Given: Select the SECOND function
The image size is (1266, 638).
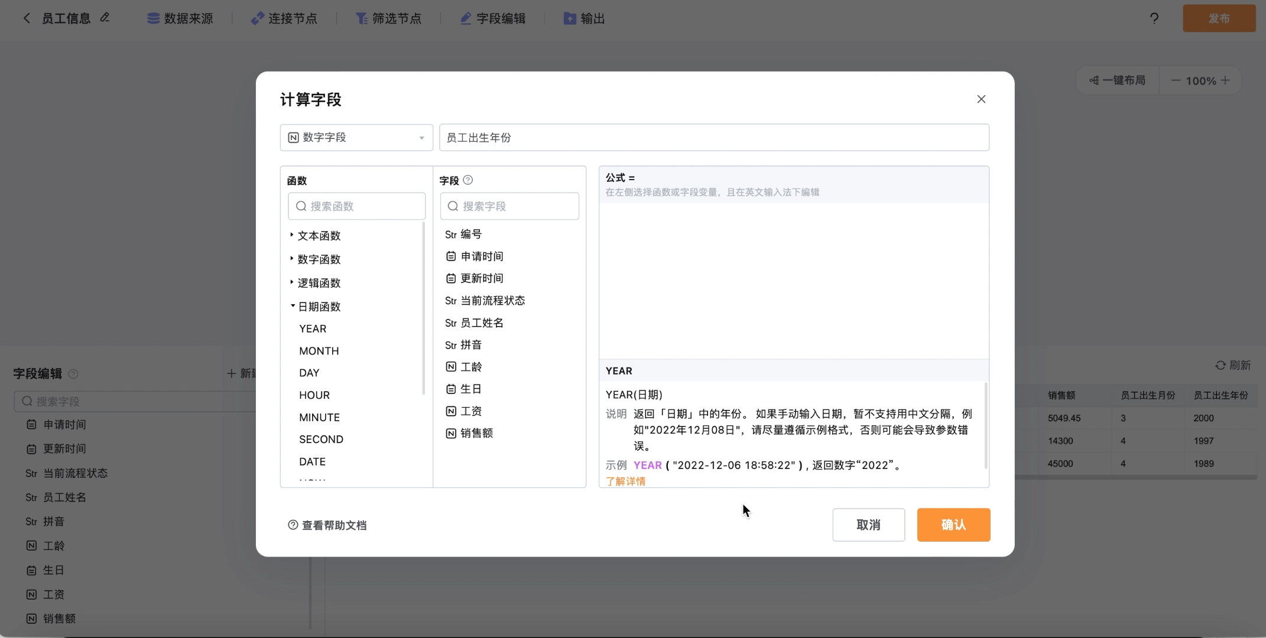Looking at the screenshot, I should click(321, 440).
